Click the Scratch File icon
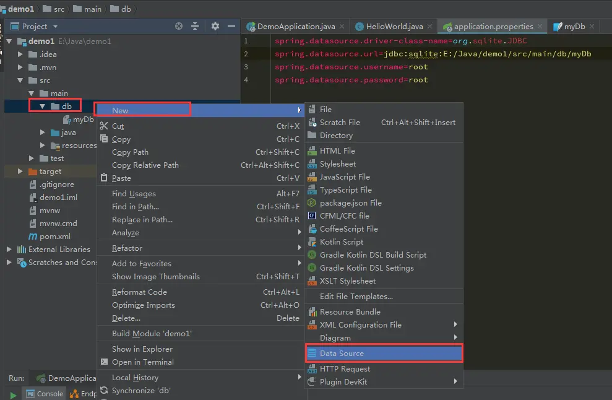612x400 pixels. [312, 122]
